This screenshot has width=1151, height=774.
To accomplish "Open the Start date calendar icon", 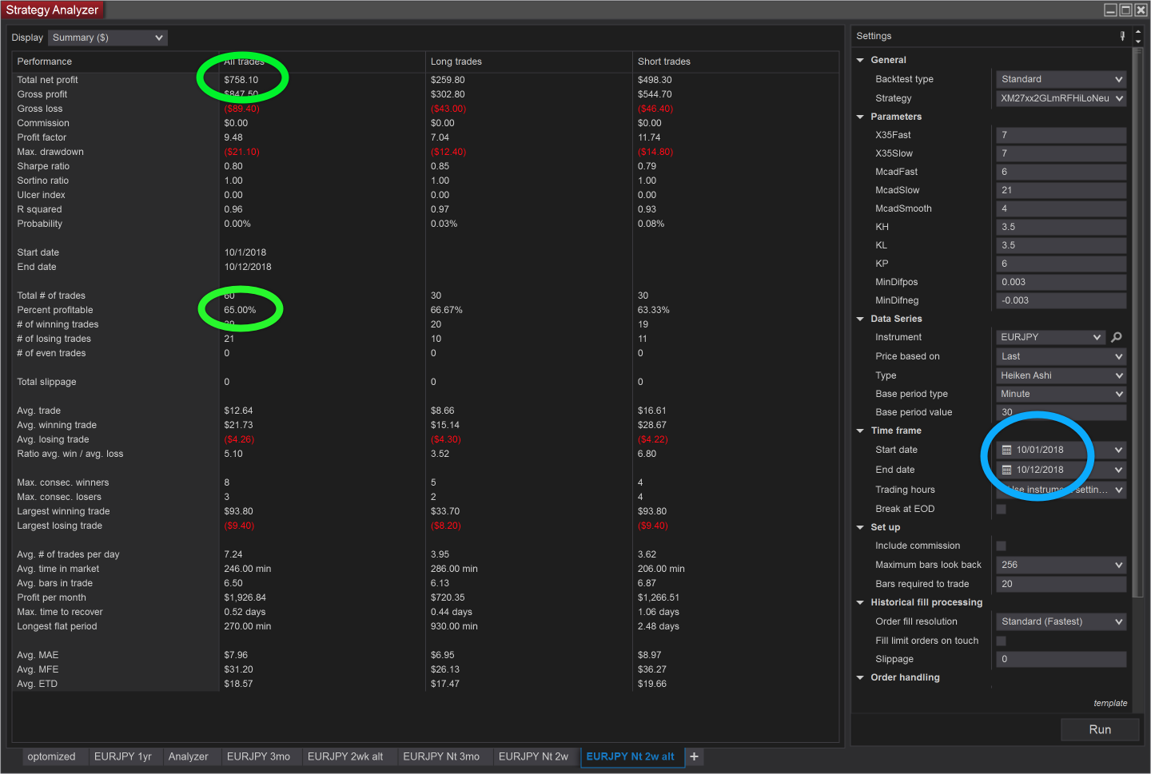I will point(1007,450).
